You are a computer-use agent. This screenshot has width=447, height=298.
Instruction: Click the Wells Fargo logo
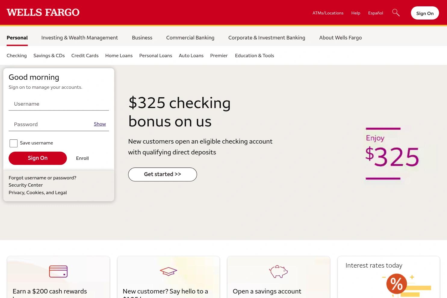click(43, 12)
